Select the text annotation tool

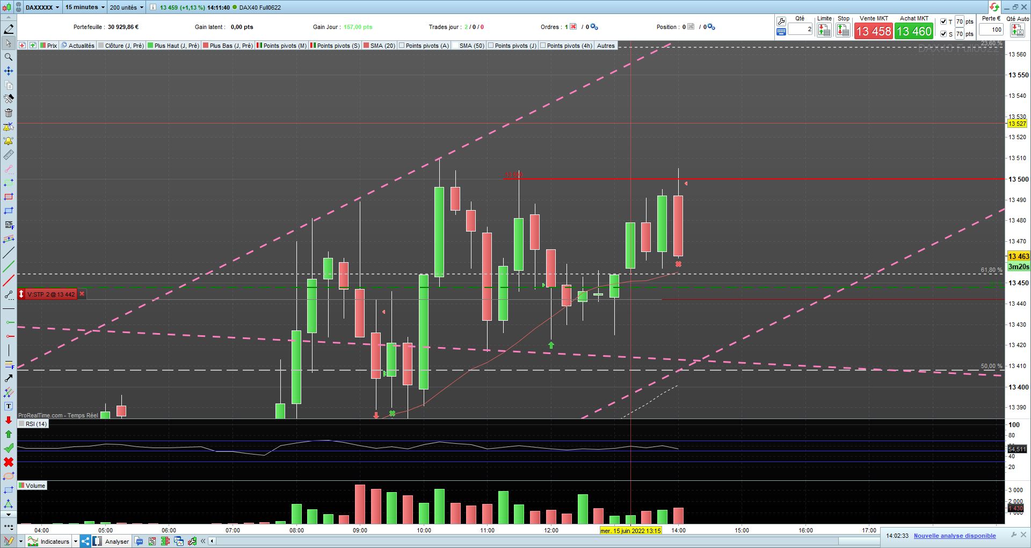click(x=9, y=406)
